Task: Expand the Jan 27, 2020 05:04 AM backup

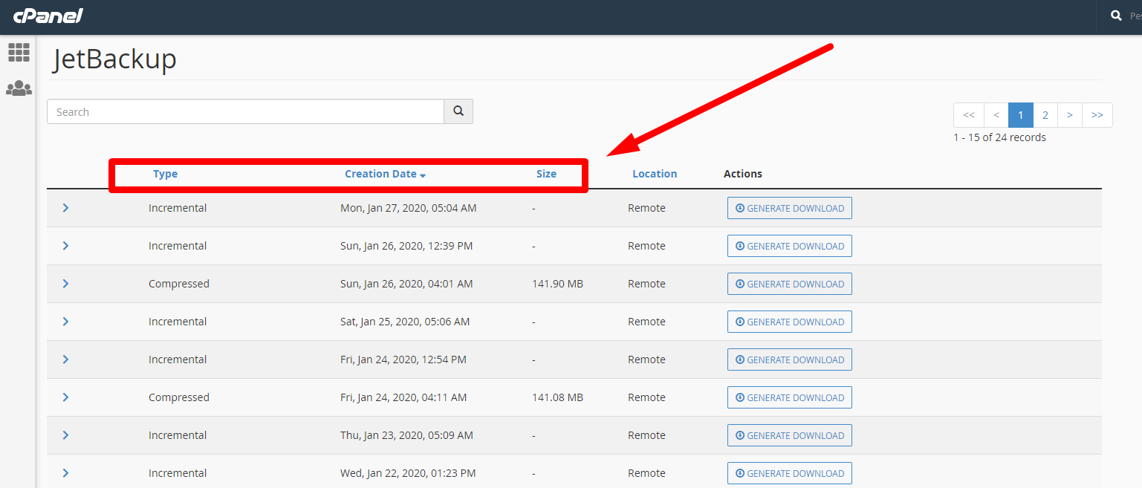Action: [65, 208]
